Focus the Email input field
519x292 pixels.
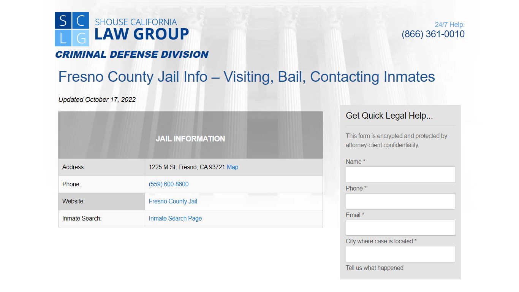tap(400, 227)
